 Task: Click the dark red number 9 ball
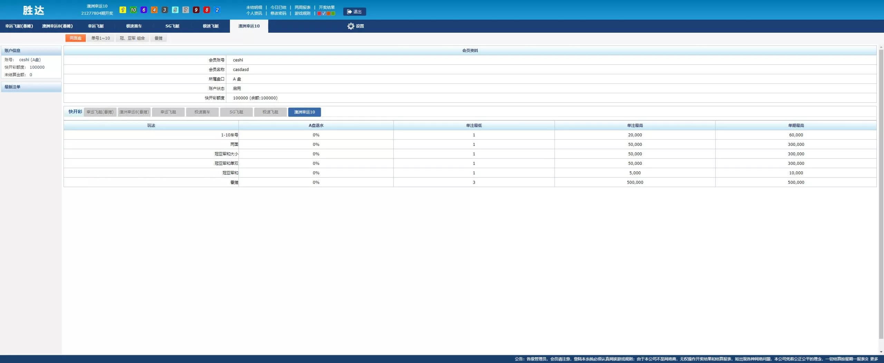pos(196,10)
